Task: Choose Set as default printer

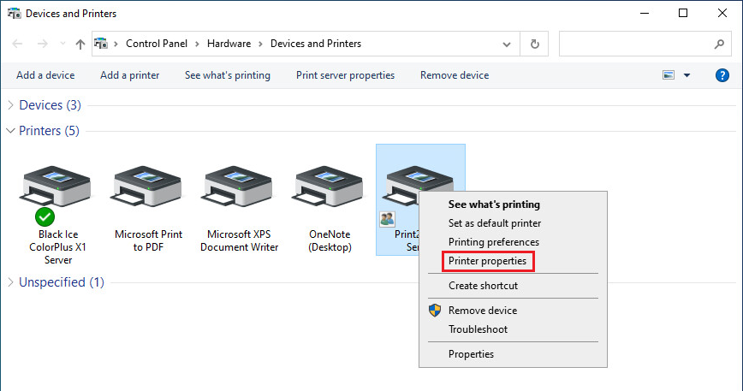Action: 495,223
